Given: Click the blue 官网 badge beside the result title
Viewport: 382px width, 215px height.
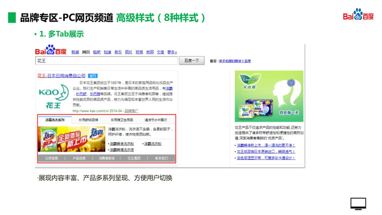Looking at the screenshot, I should pos(92,76).
